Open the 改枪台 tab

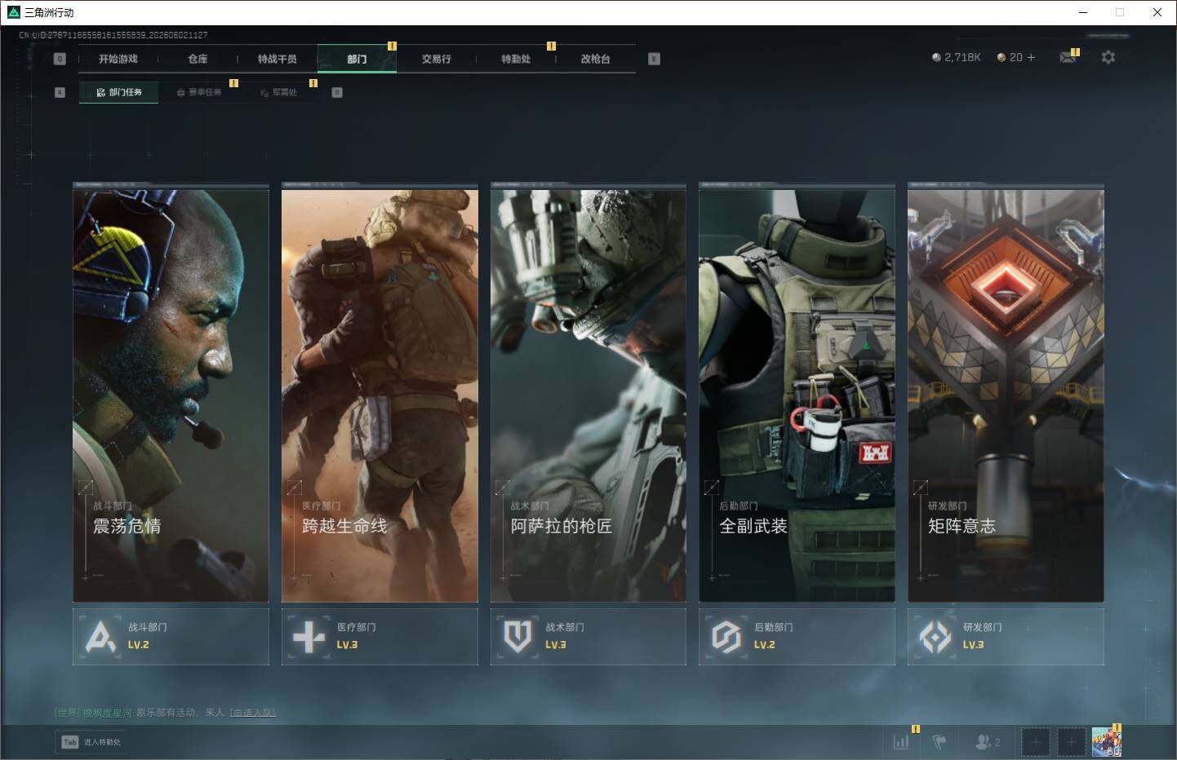tap(596, 59)
